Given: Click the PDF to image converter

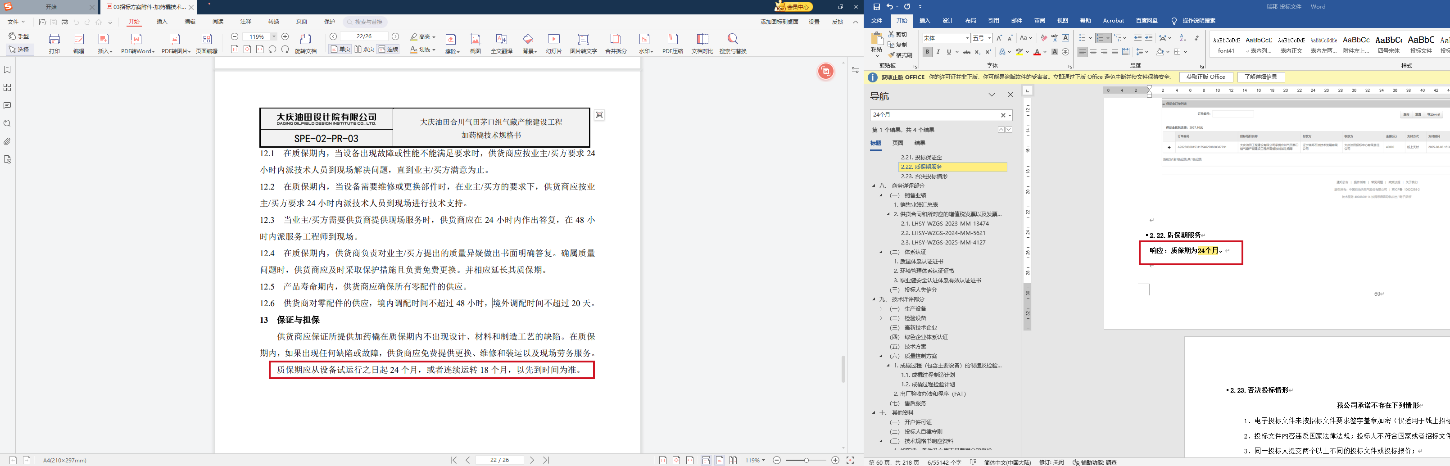Looking at the screenshot, I should [176, 43].
